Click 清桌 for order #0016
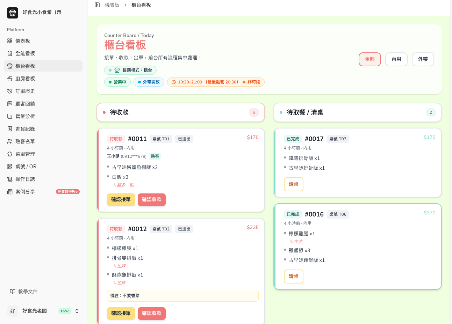 (x=294, y=277)
